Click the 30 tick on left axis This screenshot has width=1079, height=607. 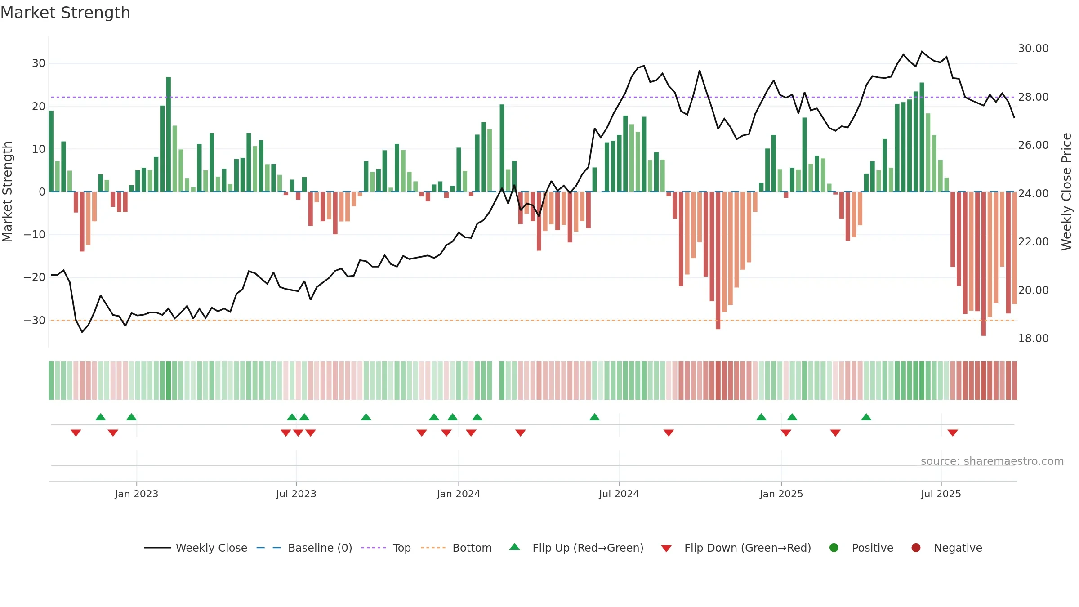pos(39,63)
